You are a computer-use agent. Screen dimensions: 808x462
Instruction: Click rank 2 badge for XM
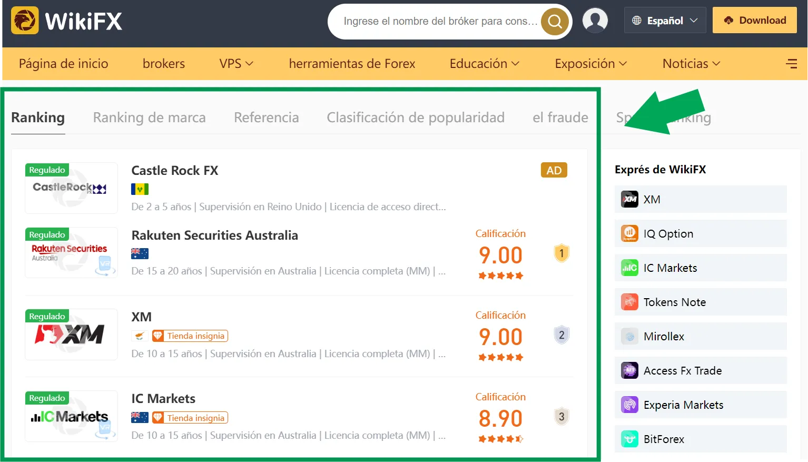[x=561, y=335]
